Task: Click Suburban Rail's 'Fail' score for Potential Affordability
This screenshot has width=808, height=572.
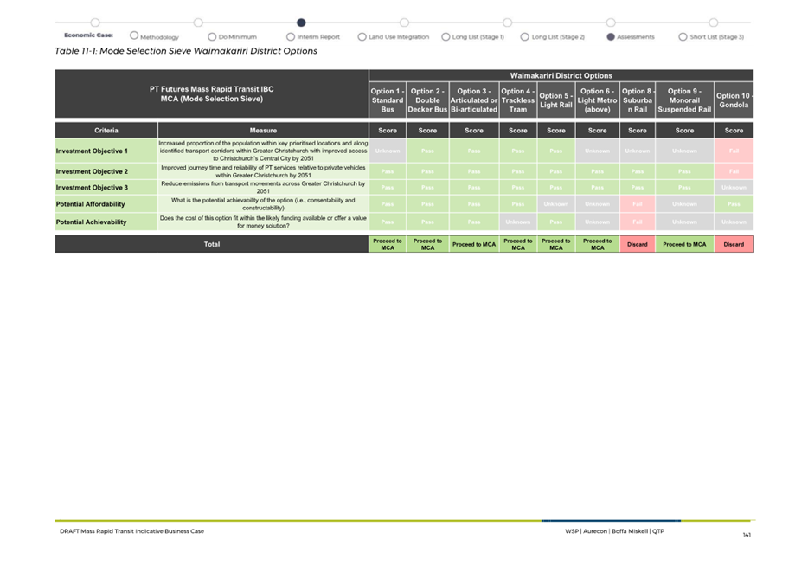Action: (x=638, y=204)
